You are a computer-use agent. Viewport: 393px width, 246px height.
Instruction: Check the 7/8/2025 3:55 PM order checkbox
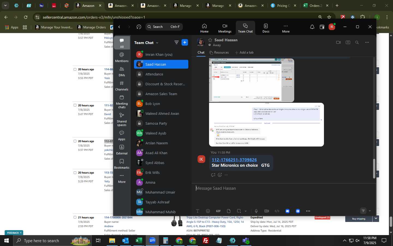[x=75, y=69]
